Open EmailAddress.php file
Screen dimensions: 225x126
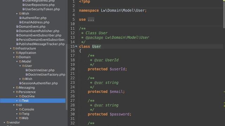coord(36,22)
